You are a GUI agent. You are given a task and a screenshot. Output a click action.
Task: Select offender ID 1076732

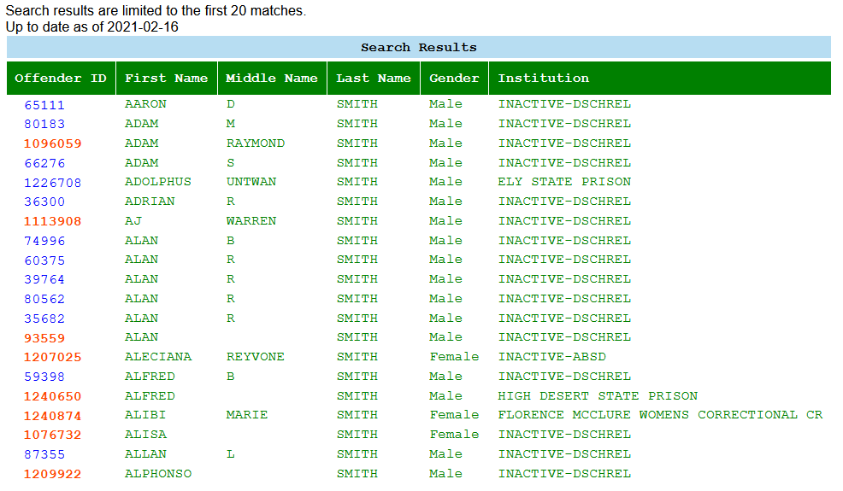pos(53,435)
